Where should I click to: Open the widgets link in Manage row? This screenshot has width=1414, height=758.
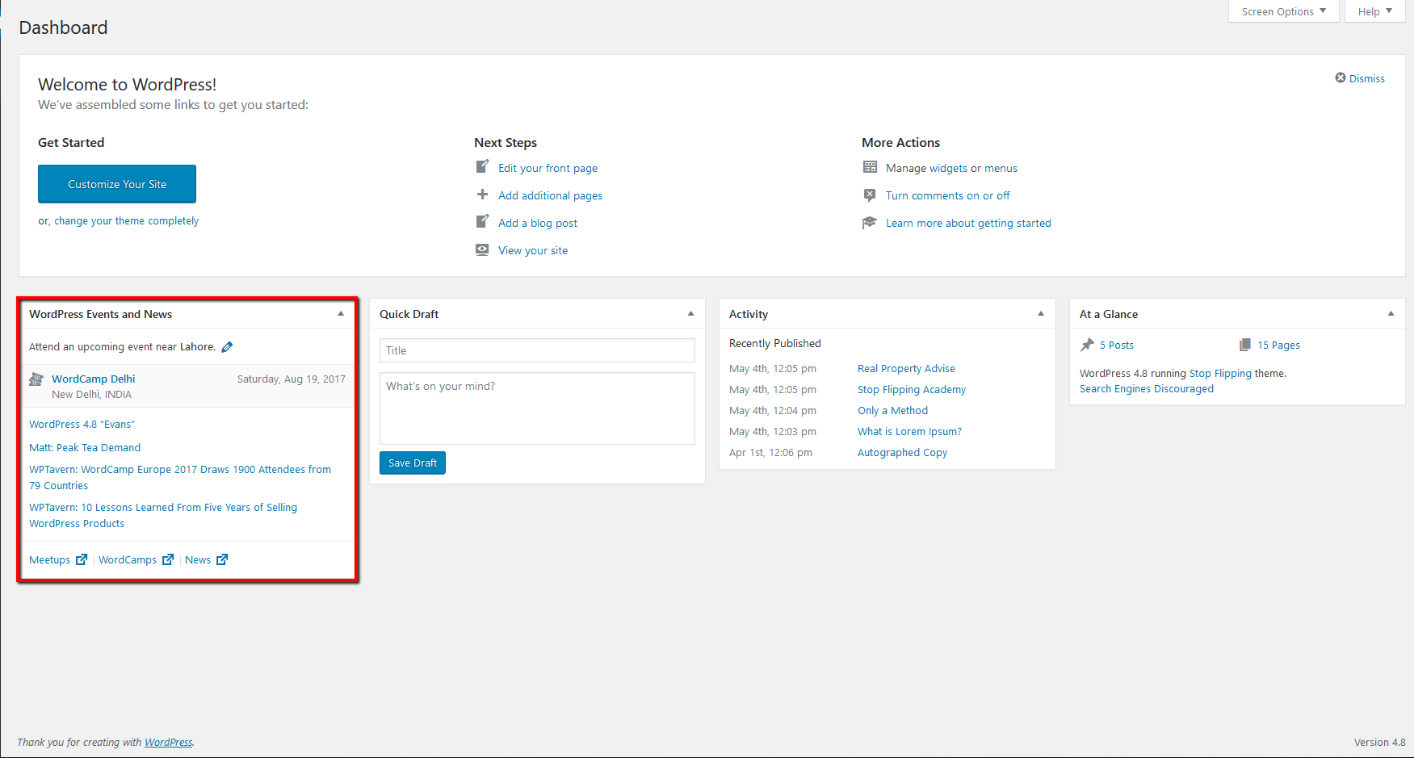(948, 168)
